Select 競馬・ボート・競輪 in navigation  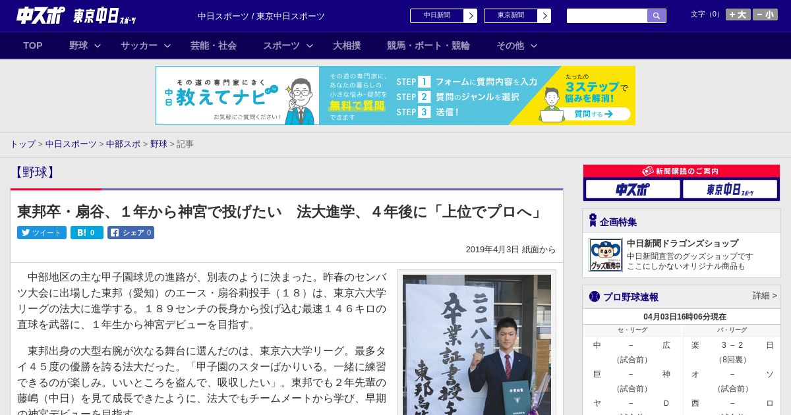(x=428, y=45)
